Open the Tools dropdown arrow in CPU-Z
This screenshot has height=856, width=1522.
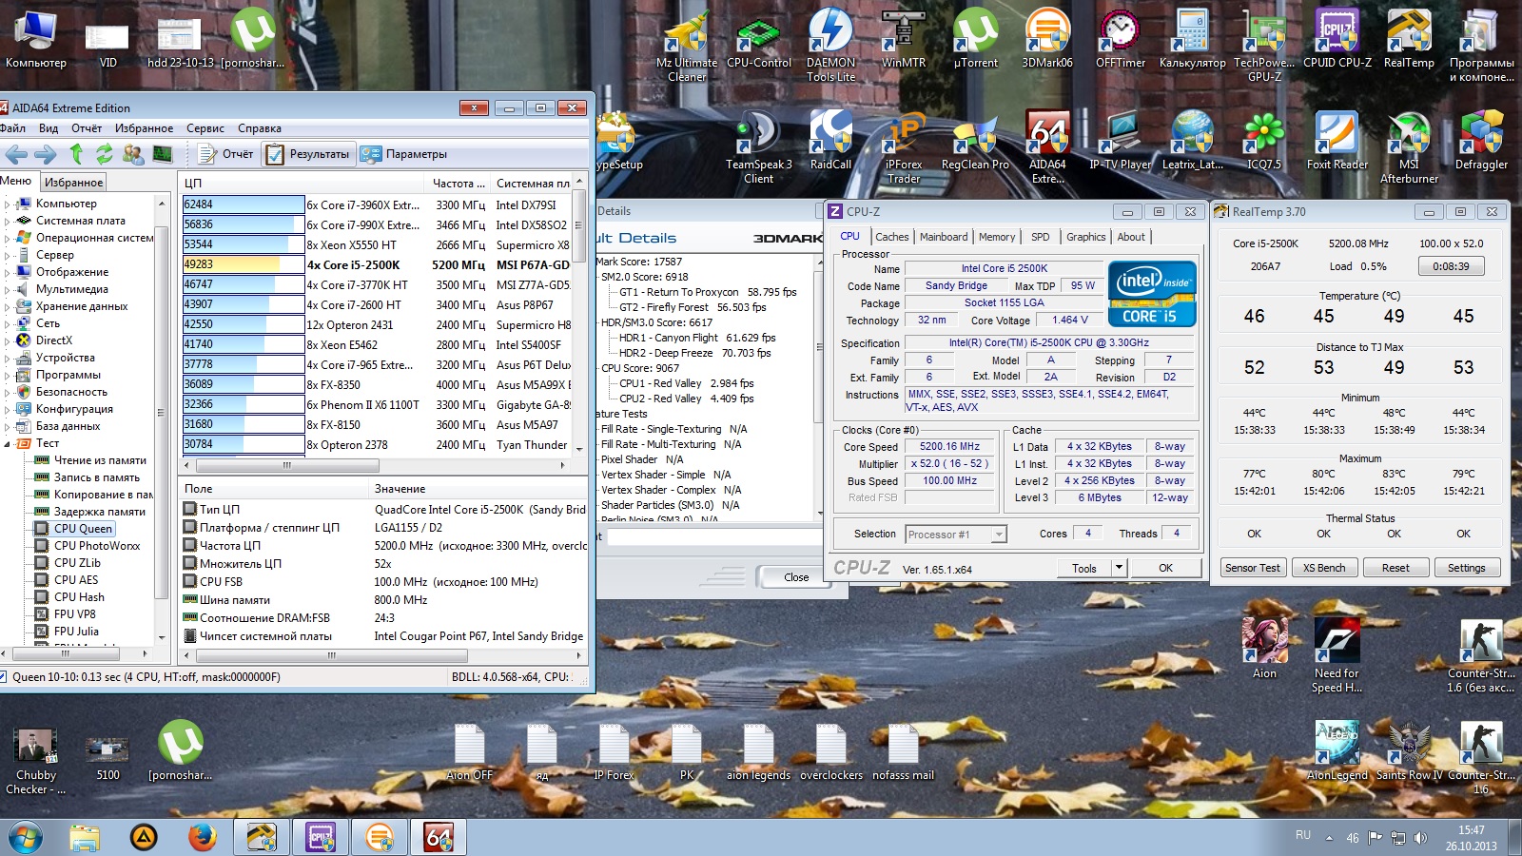pos(1120,568)
